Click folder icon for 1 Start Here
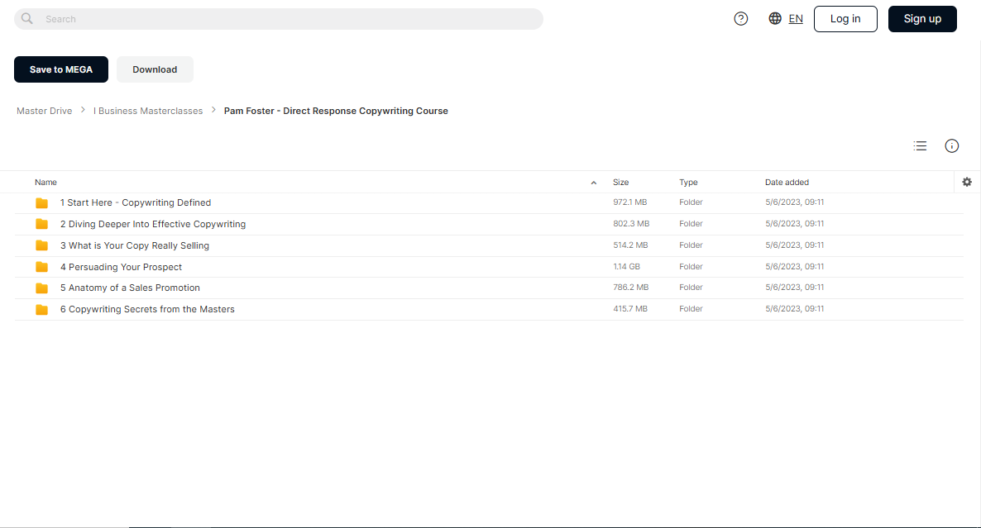Image resolution: width=981 pixels, height=528 pixels. click(42, 203)
